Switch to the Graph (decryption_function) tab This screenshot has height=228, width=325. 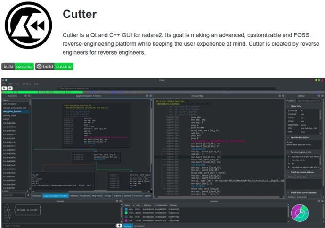coord(56,196)
